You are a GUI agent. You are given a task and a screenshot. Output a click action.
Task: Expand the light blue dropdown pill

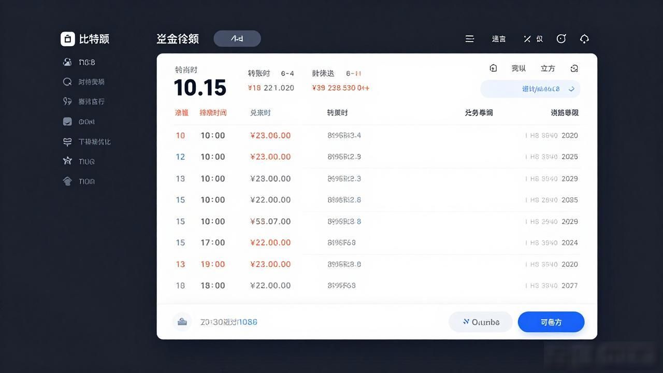(530, 89)
